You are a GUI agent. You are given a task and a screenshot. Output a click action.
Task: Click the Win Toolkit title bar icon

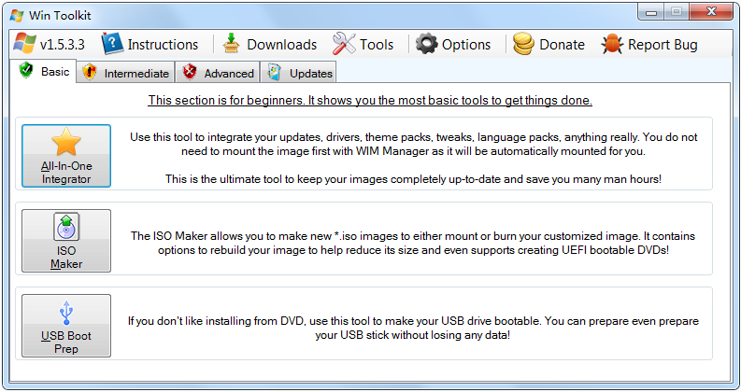[x=17, y=15]
